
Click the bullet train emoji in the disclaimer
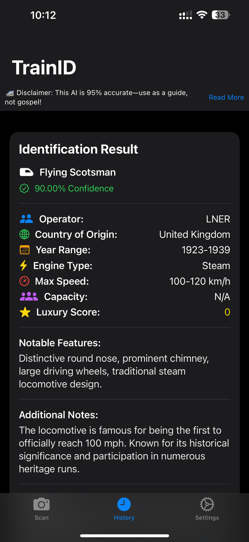[x=10, y=93]
